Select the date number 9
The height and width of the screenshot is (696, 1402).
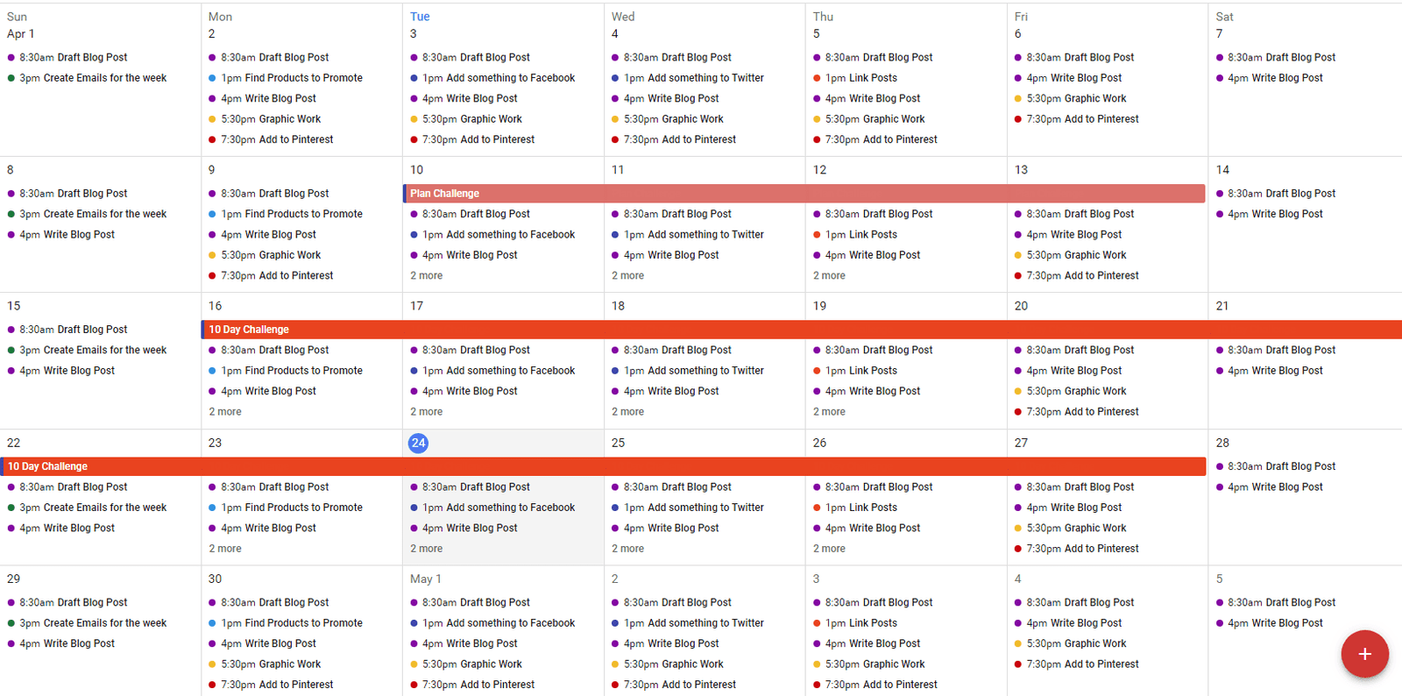212,170
